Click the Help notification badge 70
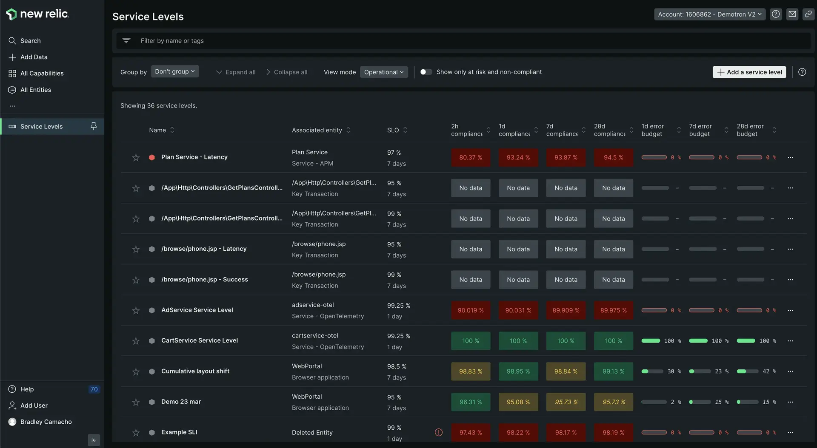 click(x=94, y=389)
